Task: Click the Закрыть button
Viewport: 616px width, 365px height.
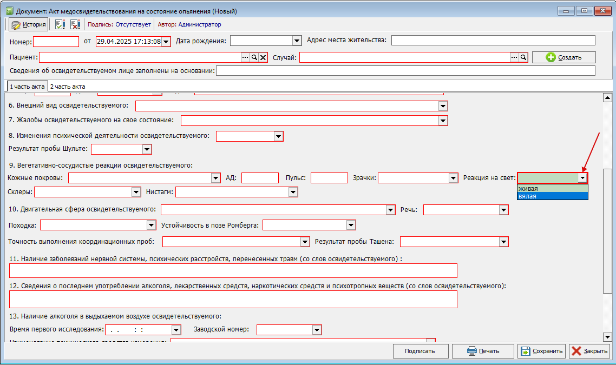Action: click(589, 351)
